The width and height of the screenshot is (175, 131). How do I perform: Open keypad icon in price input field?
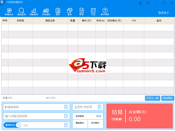pyautogui.click(x=66, y=116)
